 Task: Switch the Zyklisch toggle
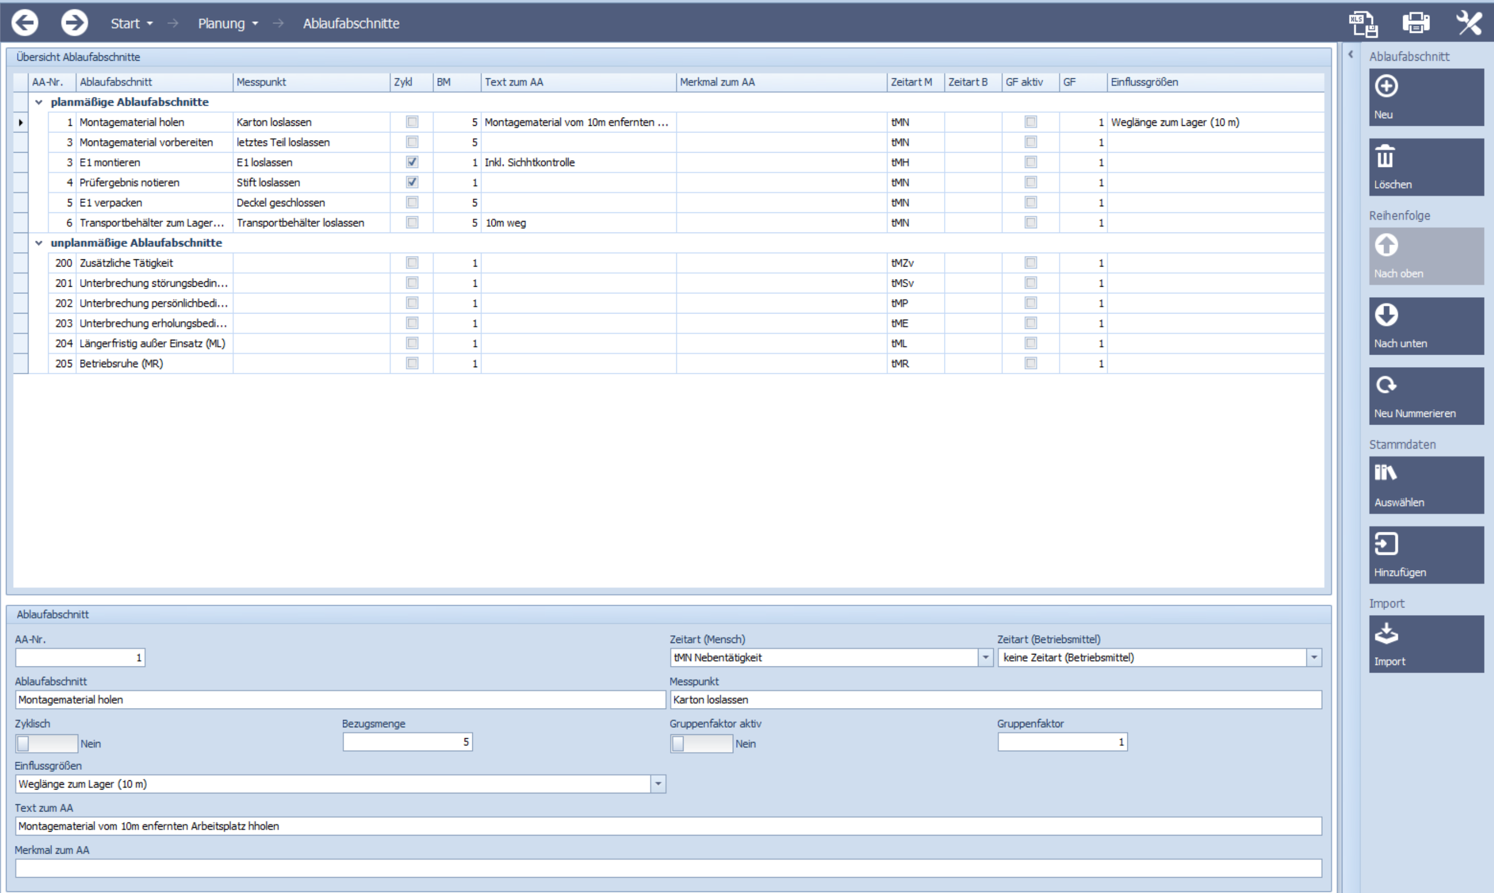(x=47, y=744)
